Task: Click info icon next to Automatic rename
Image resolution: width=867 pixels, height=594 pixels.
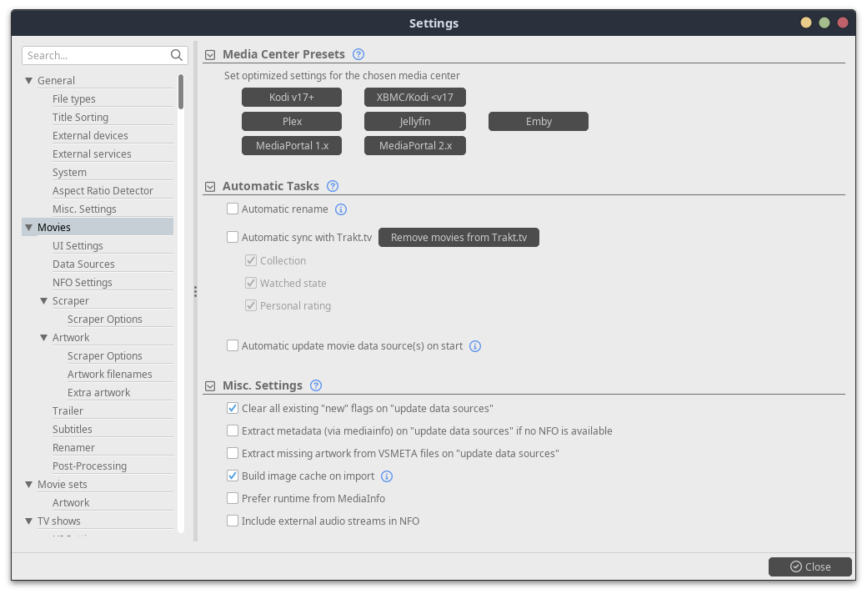Action: coord(341,209)
